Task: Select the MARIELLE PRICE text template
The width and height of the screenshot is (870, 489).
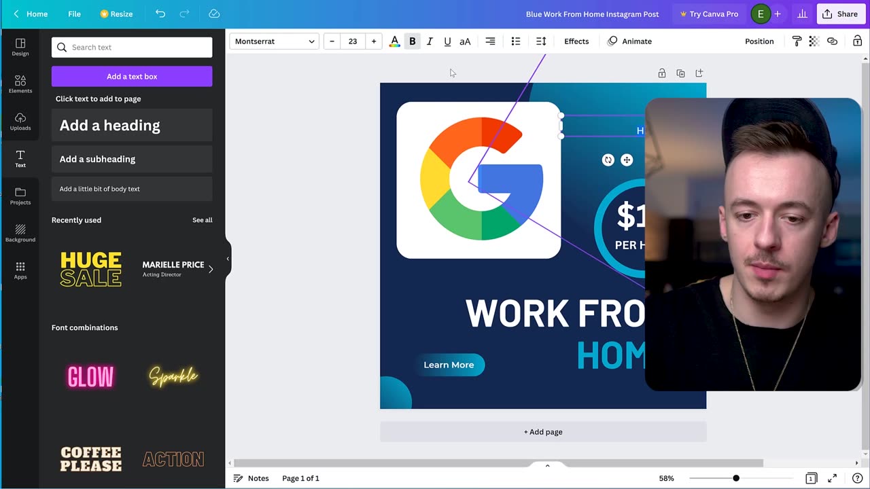Action: coord(173,269)
